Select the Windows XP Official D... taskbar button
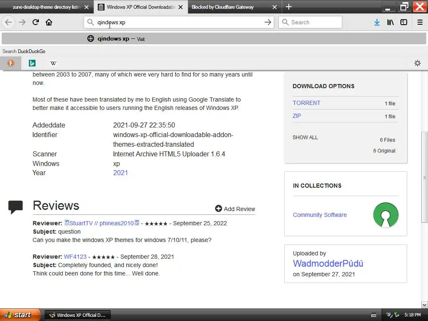The image size is (428, 321). (77, 315)
